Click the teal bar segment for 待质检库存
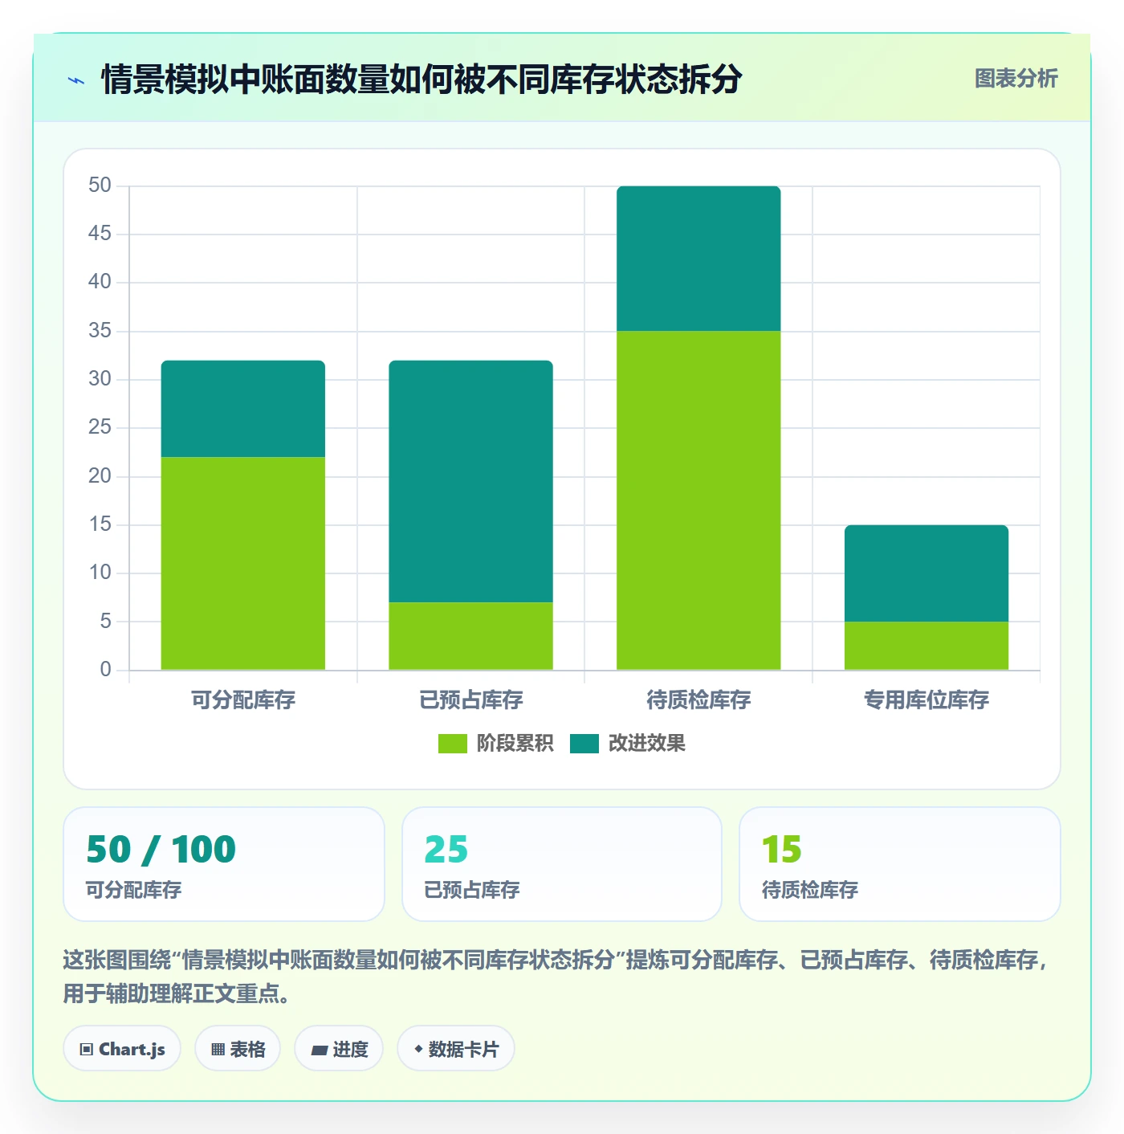1124x1134 pixels. 698,259
